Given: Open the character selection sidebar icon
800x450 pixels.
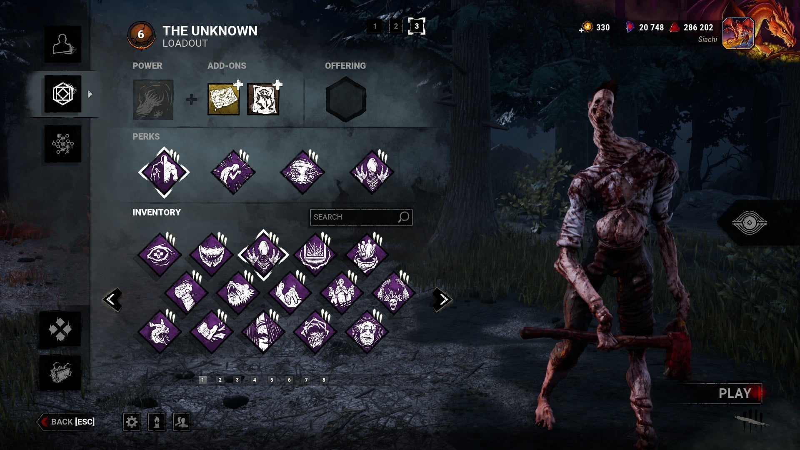Looking at the screenshot, I should 63,44.
